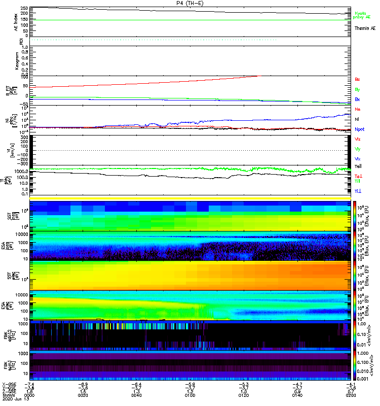Click the X-GSE value -7.4
The image size is (380, 406).
click(29, 384)
